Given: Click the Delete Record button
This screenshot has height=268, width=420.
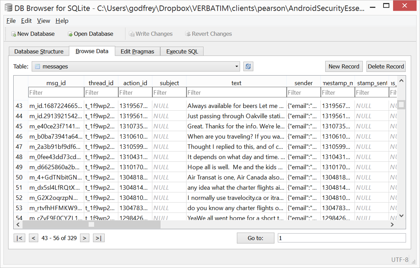Looking at the screenshot, I should point(386,66).
